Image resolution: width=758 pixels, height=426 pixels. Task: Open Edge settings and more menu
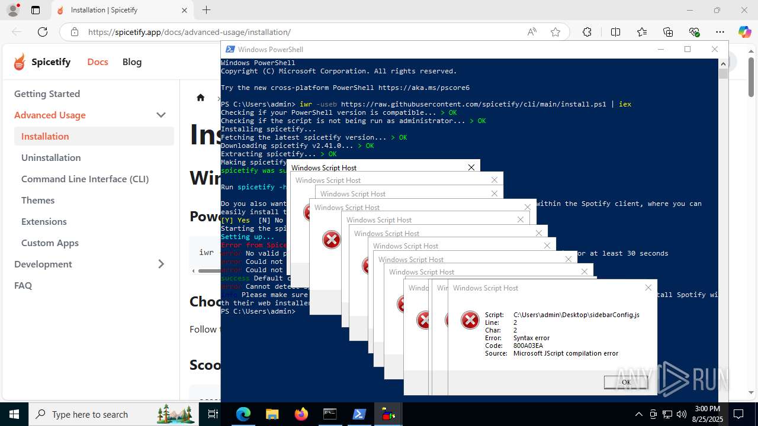click(720, 32)
